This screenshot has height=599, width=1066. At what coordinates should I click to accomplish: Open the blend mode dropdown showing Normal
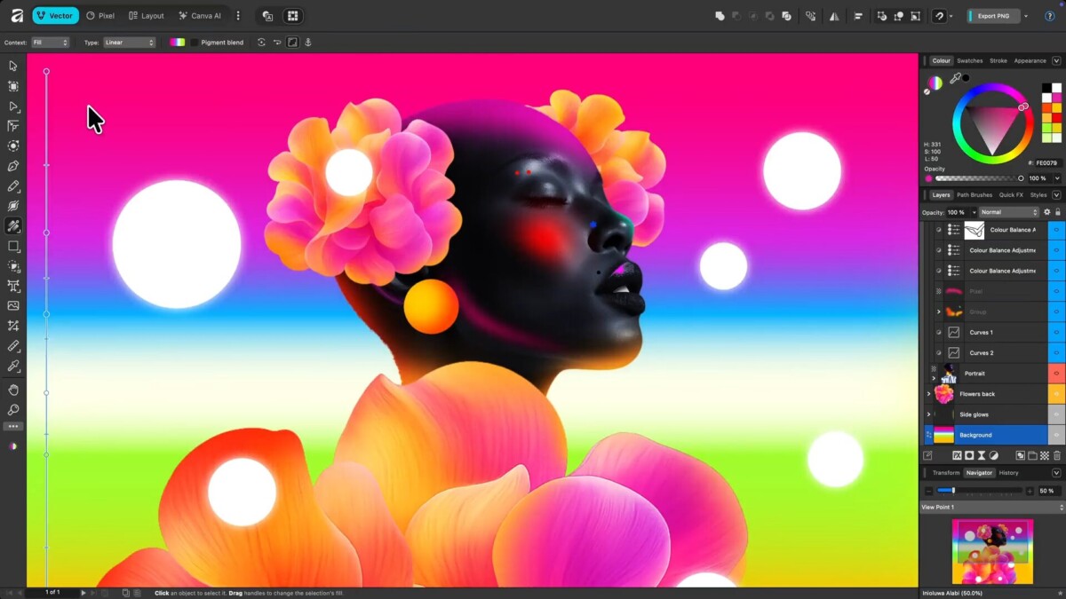(1008, 212)
